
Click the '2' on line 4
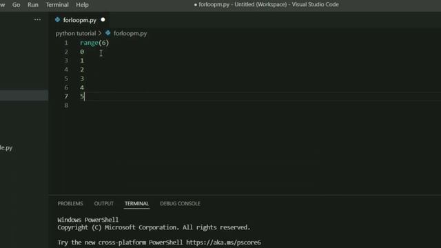pos(82,70)
